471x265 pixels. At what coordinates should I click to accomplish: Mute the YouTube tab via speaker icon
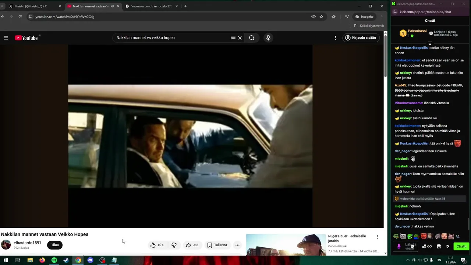pos(112,6)
